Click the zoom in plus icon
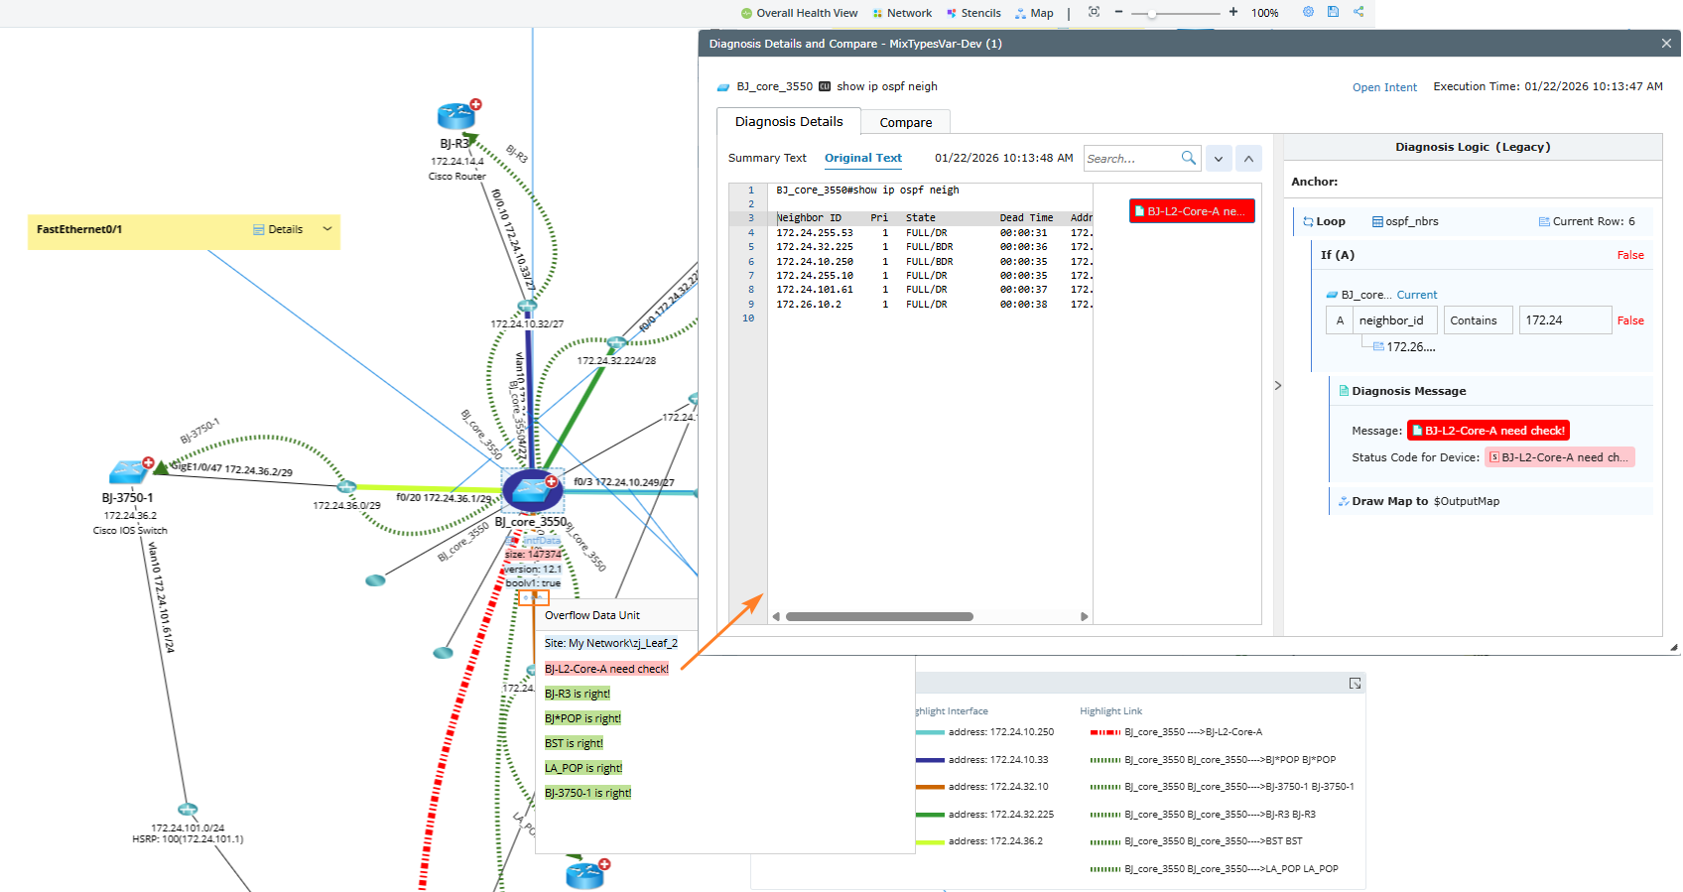This screenshot has height=892, width=1683. coord(1232,12)
